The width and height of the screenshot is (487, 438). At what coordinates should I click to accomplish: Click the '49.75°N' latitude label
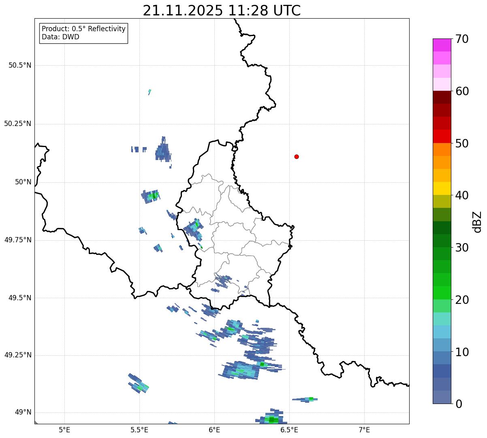pyautogui.click(x=17, y=240)
